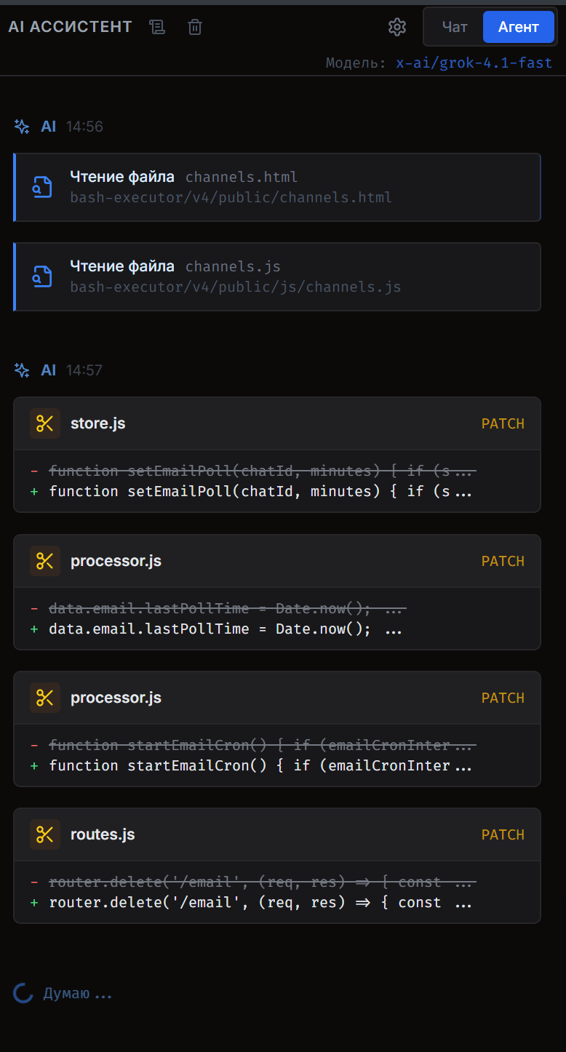Click scissors icon on routes.js patch
Viewport: 566px width, 1052px height.
click(45, 834)
